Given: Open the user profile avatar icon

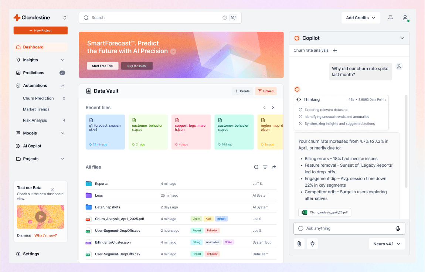Looking at the screenshot, I should (x=405, y=18).
